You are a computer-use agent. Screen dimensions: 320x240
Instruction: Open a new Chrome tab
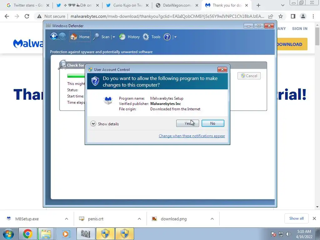coord(258,6)
